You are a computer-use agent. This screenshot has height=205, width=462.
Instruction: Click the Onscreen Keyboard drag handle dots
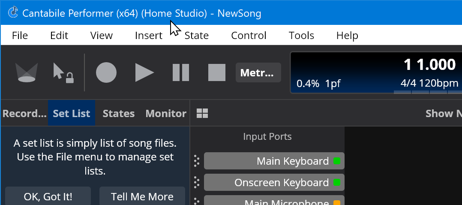(197, 182)
